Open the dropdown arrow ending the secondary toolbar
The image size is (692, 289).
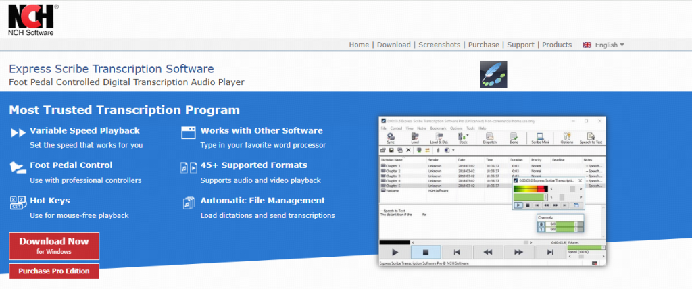pos(453,150)
